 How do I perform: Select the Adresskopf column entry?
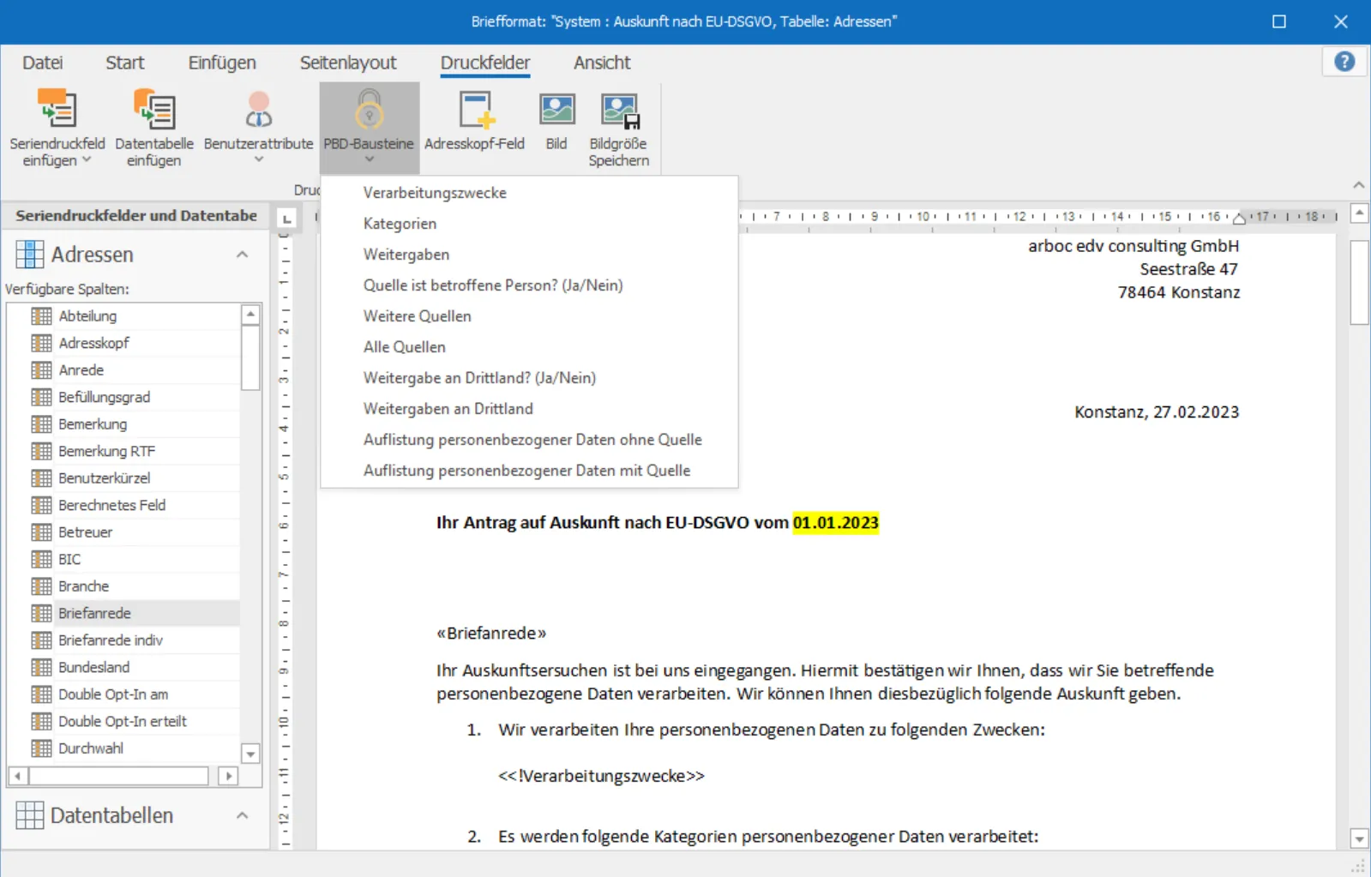pos(124,343)
